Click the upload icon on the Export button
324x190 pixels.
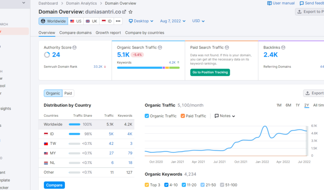click(307, 93)
